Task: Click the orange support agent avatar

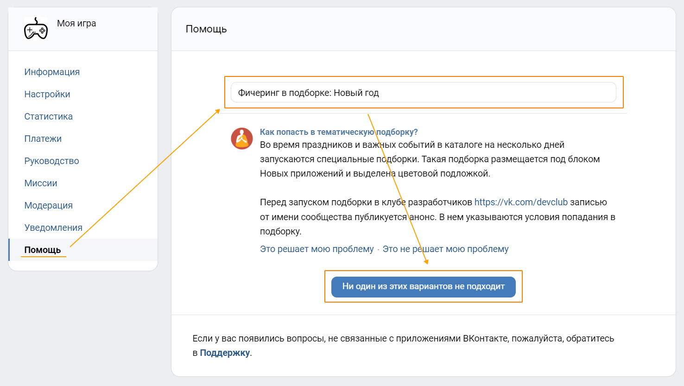Action: (x=241, y=139)
